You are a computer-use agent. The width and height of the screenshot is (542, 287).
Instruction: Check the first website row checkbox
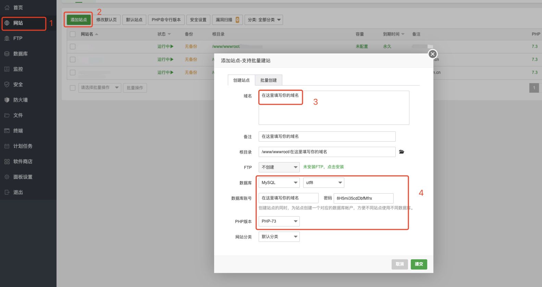73,47
